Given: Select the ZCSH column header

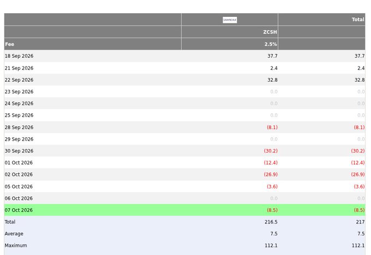Looking at the screenshot, I should point(270,32).
